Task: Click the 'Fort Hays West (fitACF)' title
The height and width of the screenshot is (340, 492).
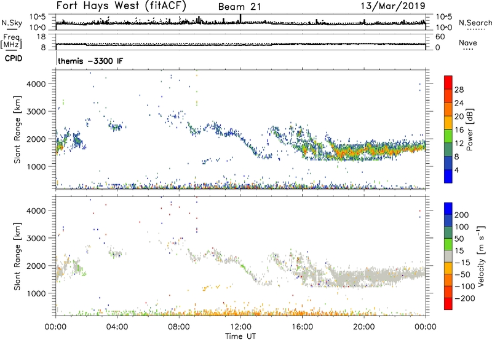Action: pos(121,6)
